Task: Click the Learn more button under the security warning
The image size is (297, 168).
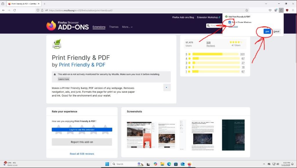Action: point(64,79)
